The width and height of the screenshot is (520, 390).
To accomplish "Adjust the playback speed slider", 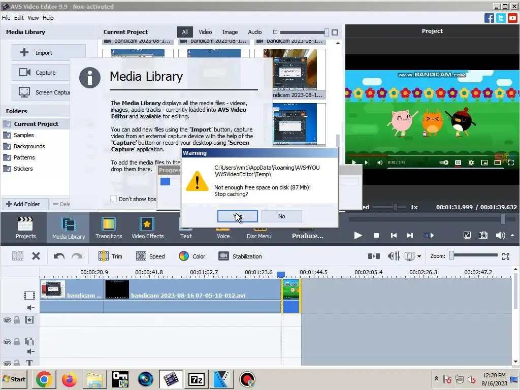I will (395, 207).
